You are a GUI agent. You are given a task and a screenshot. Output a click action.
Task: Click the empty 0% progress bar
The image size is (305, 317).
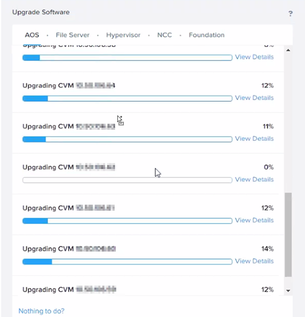pos(128,180)
